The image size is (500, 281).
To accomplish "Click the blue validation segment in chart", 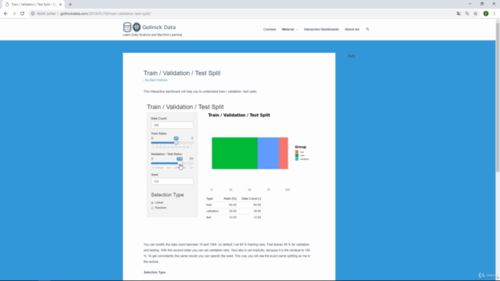I will [x=268, y=153].
